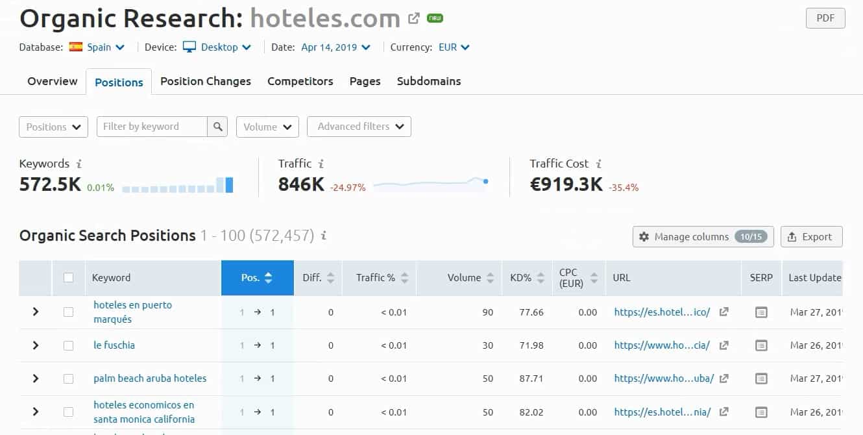The height and width of the screenshot is (435, 863).
Task: Click the Keywords trend bar chart
Action: (x=178, y=185)
